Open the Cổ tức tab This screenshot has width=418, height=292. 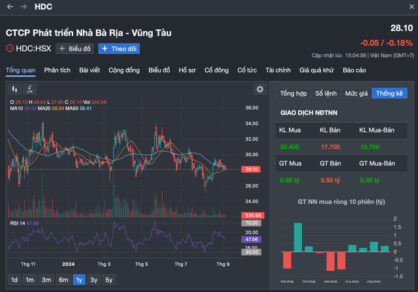(x=247, y=71)
